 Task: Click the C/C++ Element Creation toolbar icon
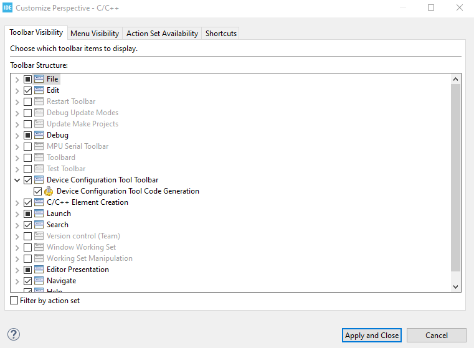point(39,202)
